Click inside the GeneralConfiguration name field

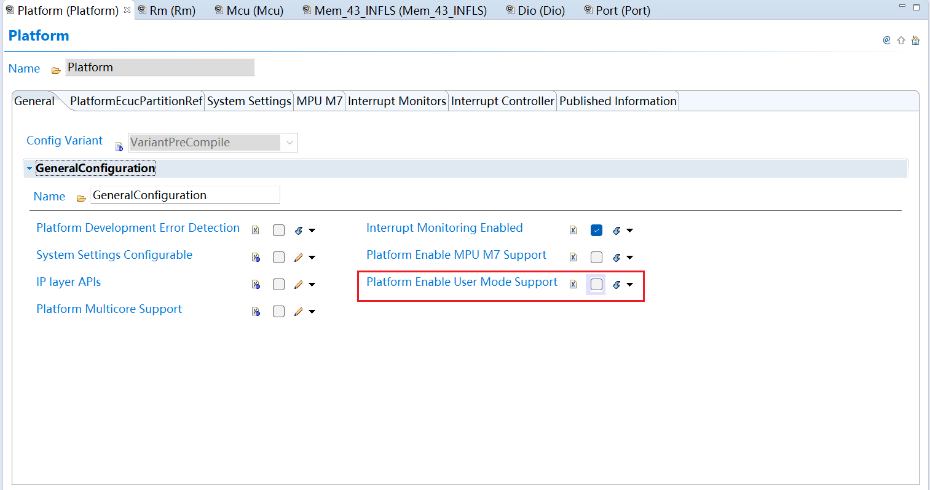[184, 195]
